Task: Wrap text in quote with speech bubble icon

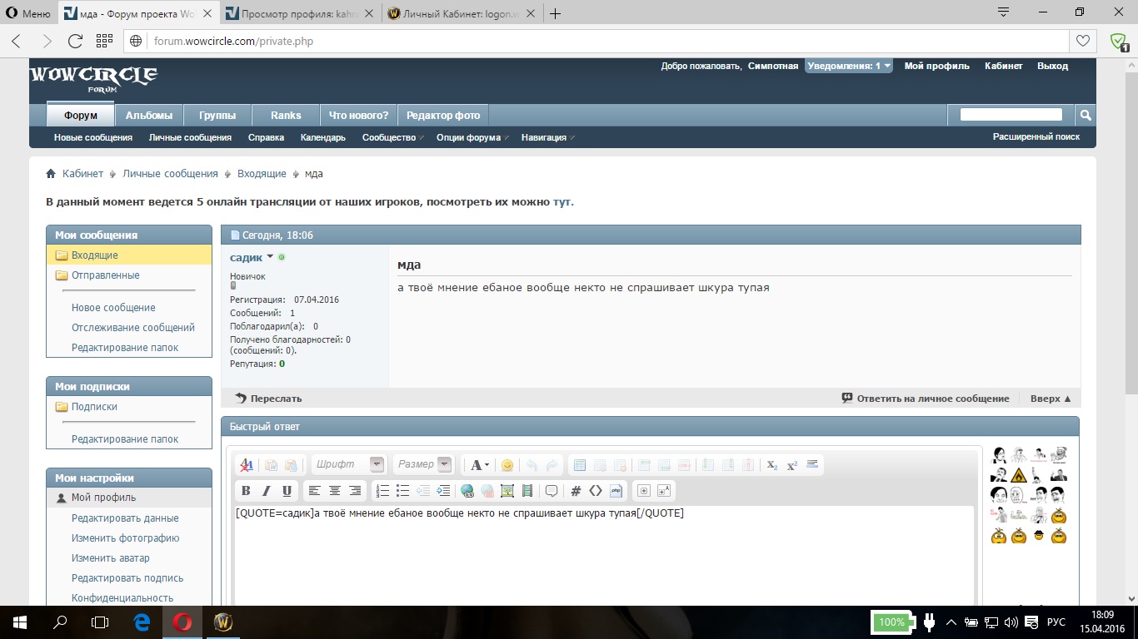Action: (552, 491)
